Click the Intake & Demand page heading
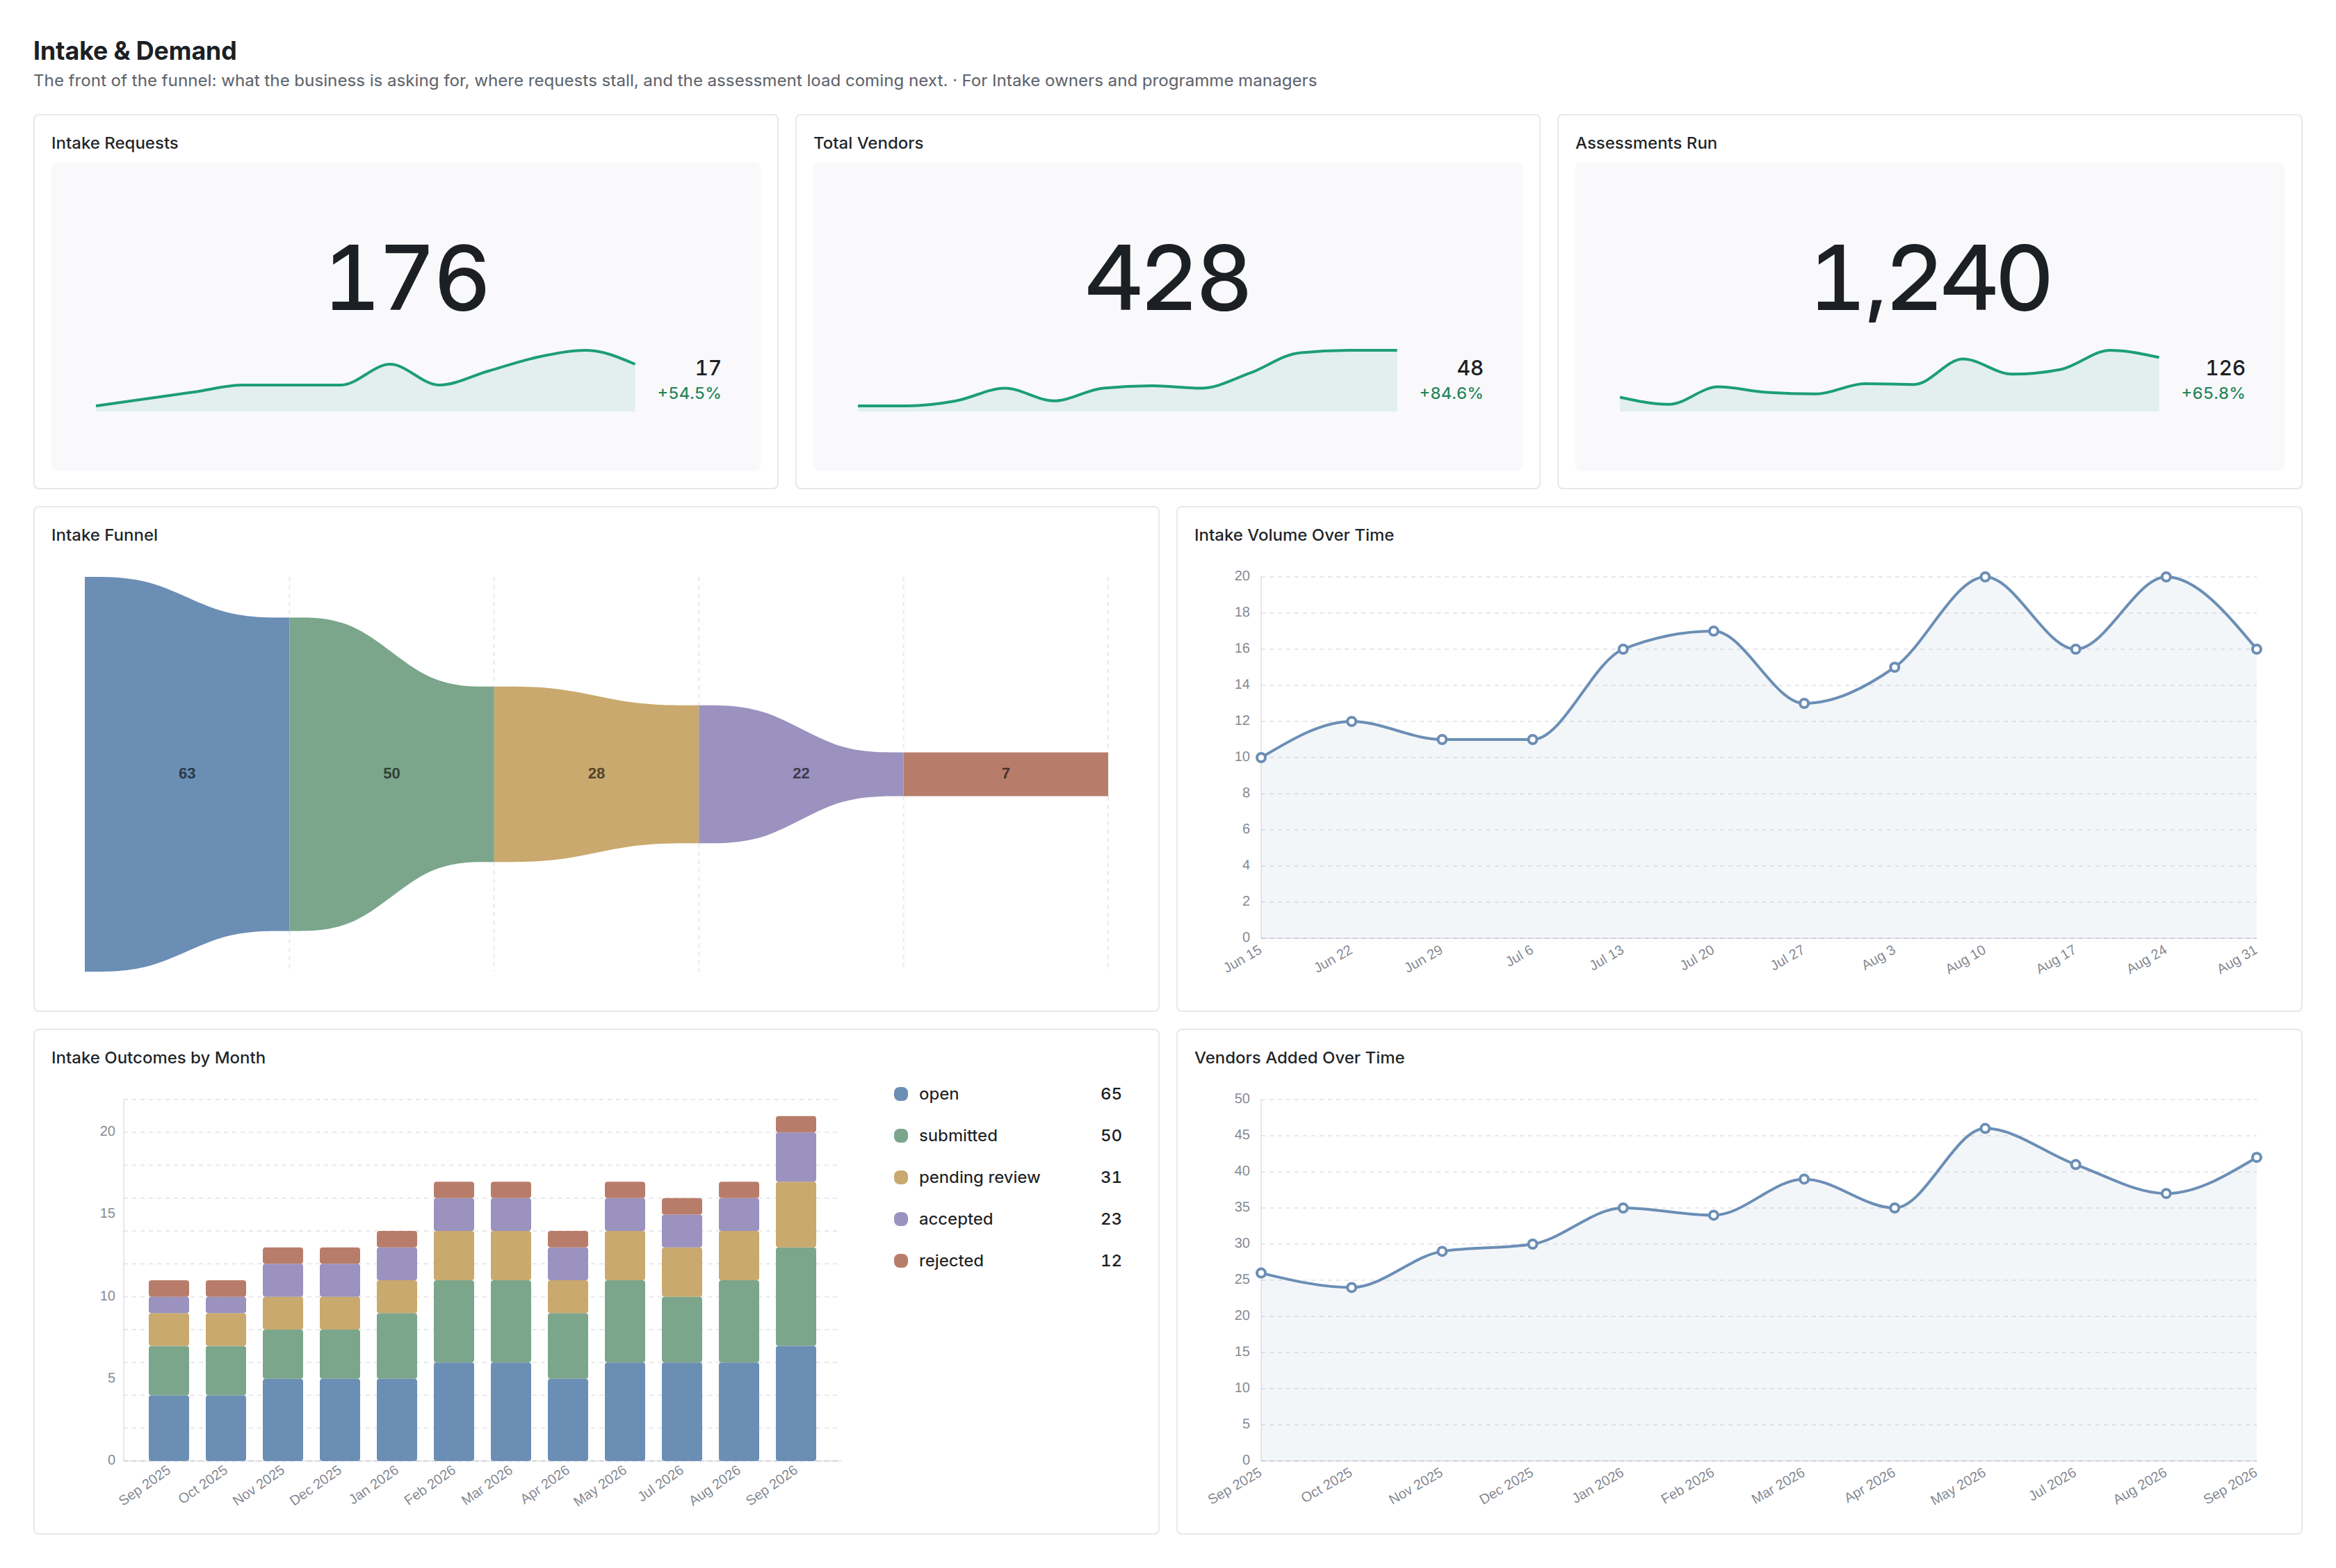This screenshot has height=1568, width=2336. click(135, 51)
